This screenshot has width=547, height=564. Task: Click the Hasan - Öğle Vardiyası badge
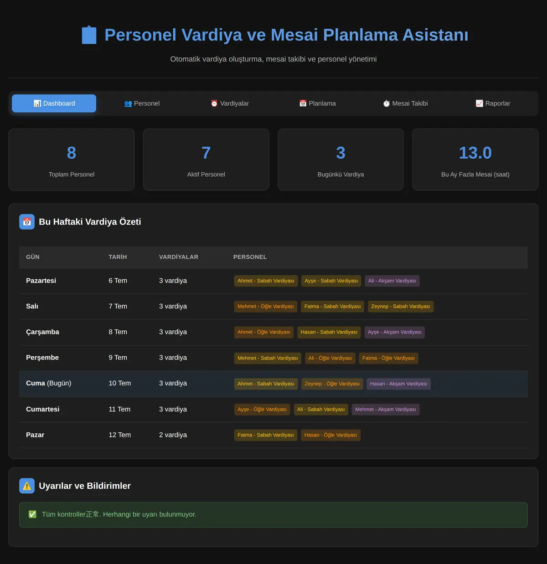coord(331,435)
